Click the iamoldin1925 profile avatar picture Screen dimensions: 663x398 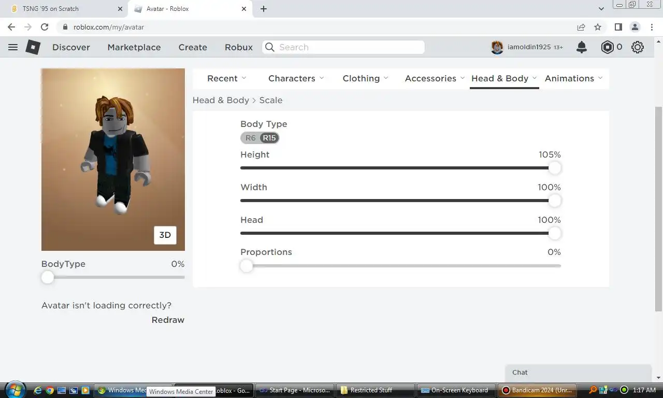[497, 47]
